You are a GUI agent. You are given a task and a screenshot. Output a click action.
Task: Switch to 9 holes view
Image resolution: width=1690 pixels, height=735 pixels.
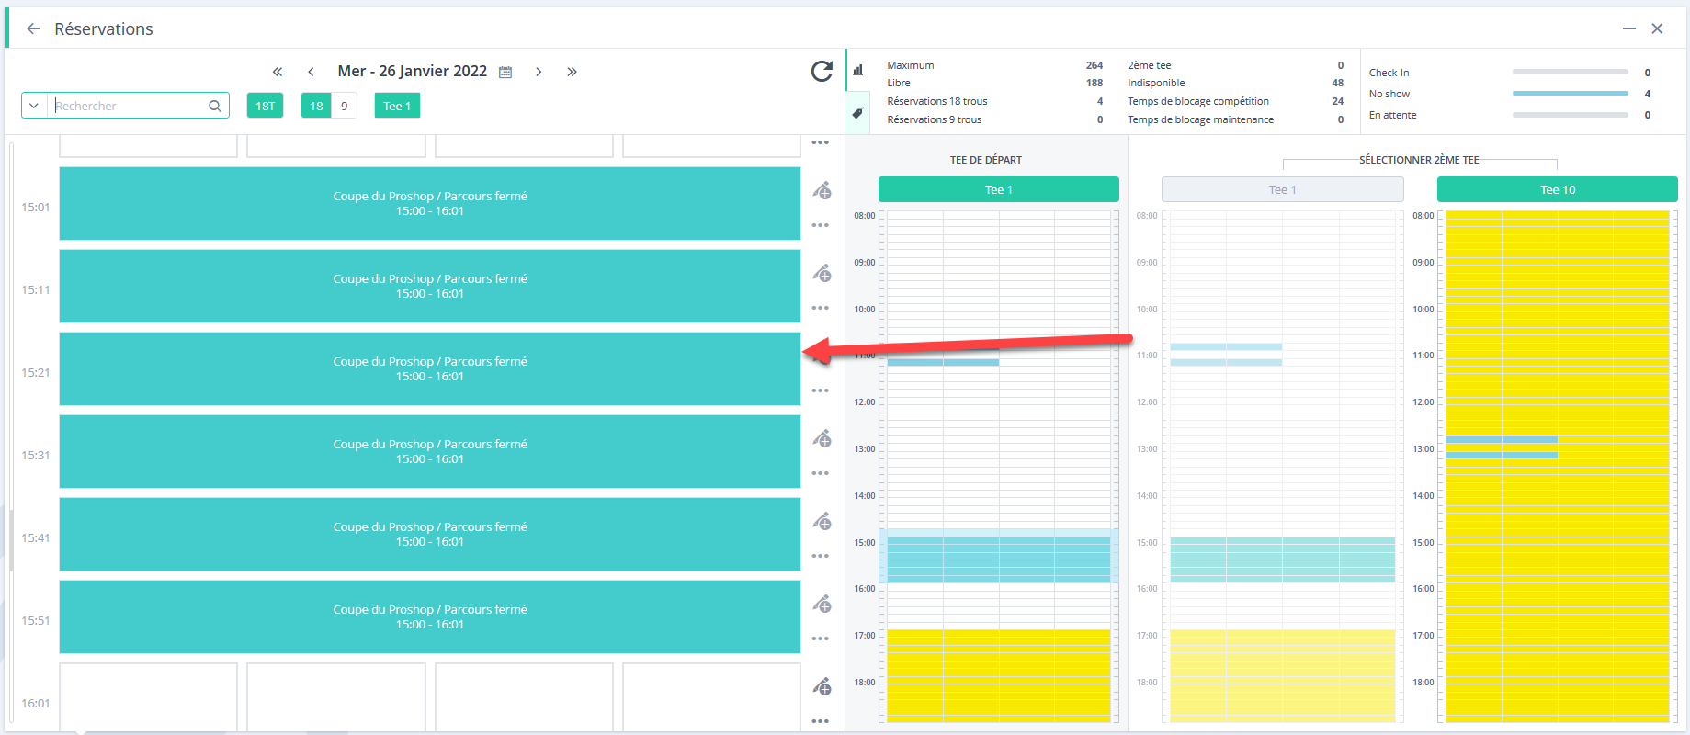click(345, 106)
